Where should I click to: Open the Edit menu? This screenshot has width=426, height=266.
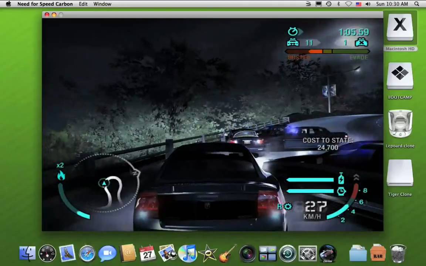pyautogui.click(x=83, y=4)
